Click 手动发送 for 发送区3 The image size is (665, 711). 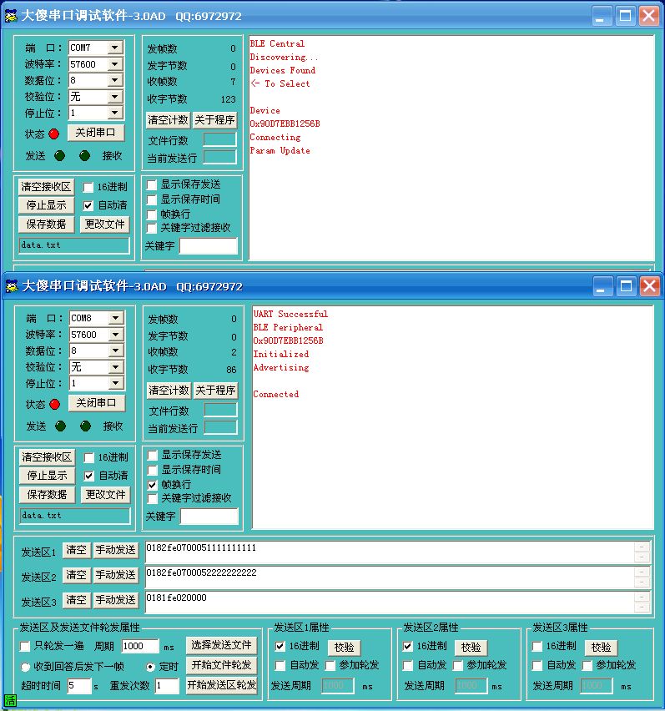(115, 600)
